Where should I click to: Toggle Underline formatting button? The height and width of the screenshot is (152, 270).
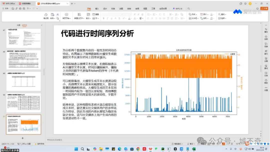111,18
